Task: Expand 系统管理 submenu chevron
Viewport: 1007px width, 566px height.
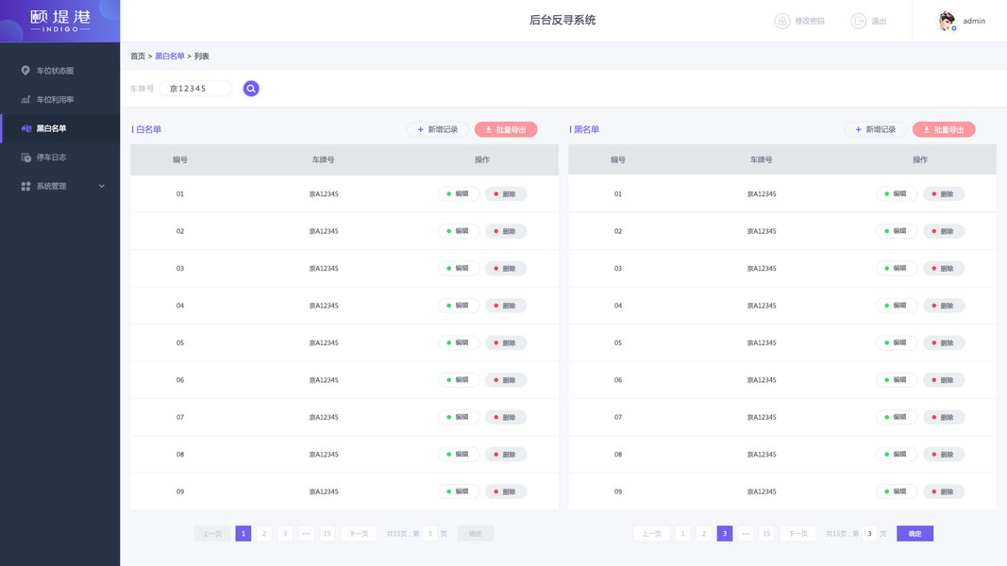Action: tap(102, 186)
